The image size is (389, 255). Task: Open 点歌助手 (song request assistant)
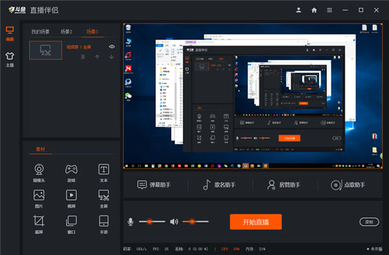348,184
